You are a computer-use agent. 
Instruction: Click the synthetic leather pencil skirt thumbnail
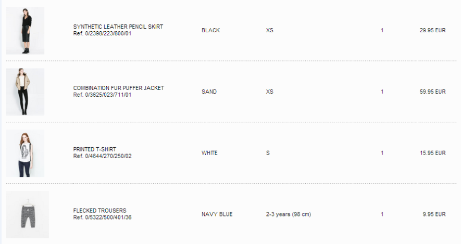coord(25,31)
